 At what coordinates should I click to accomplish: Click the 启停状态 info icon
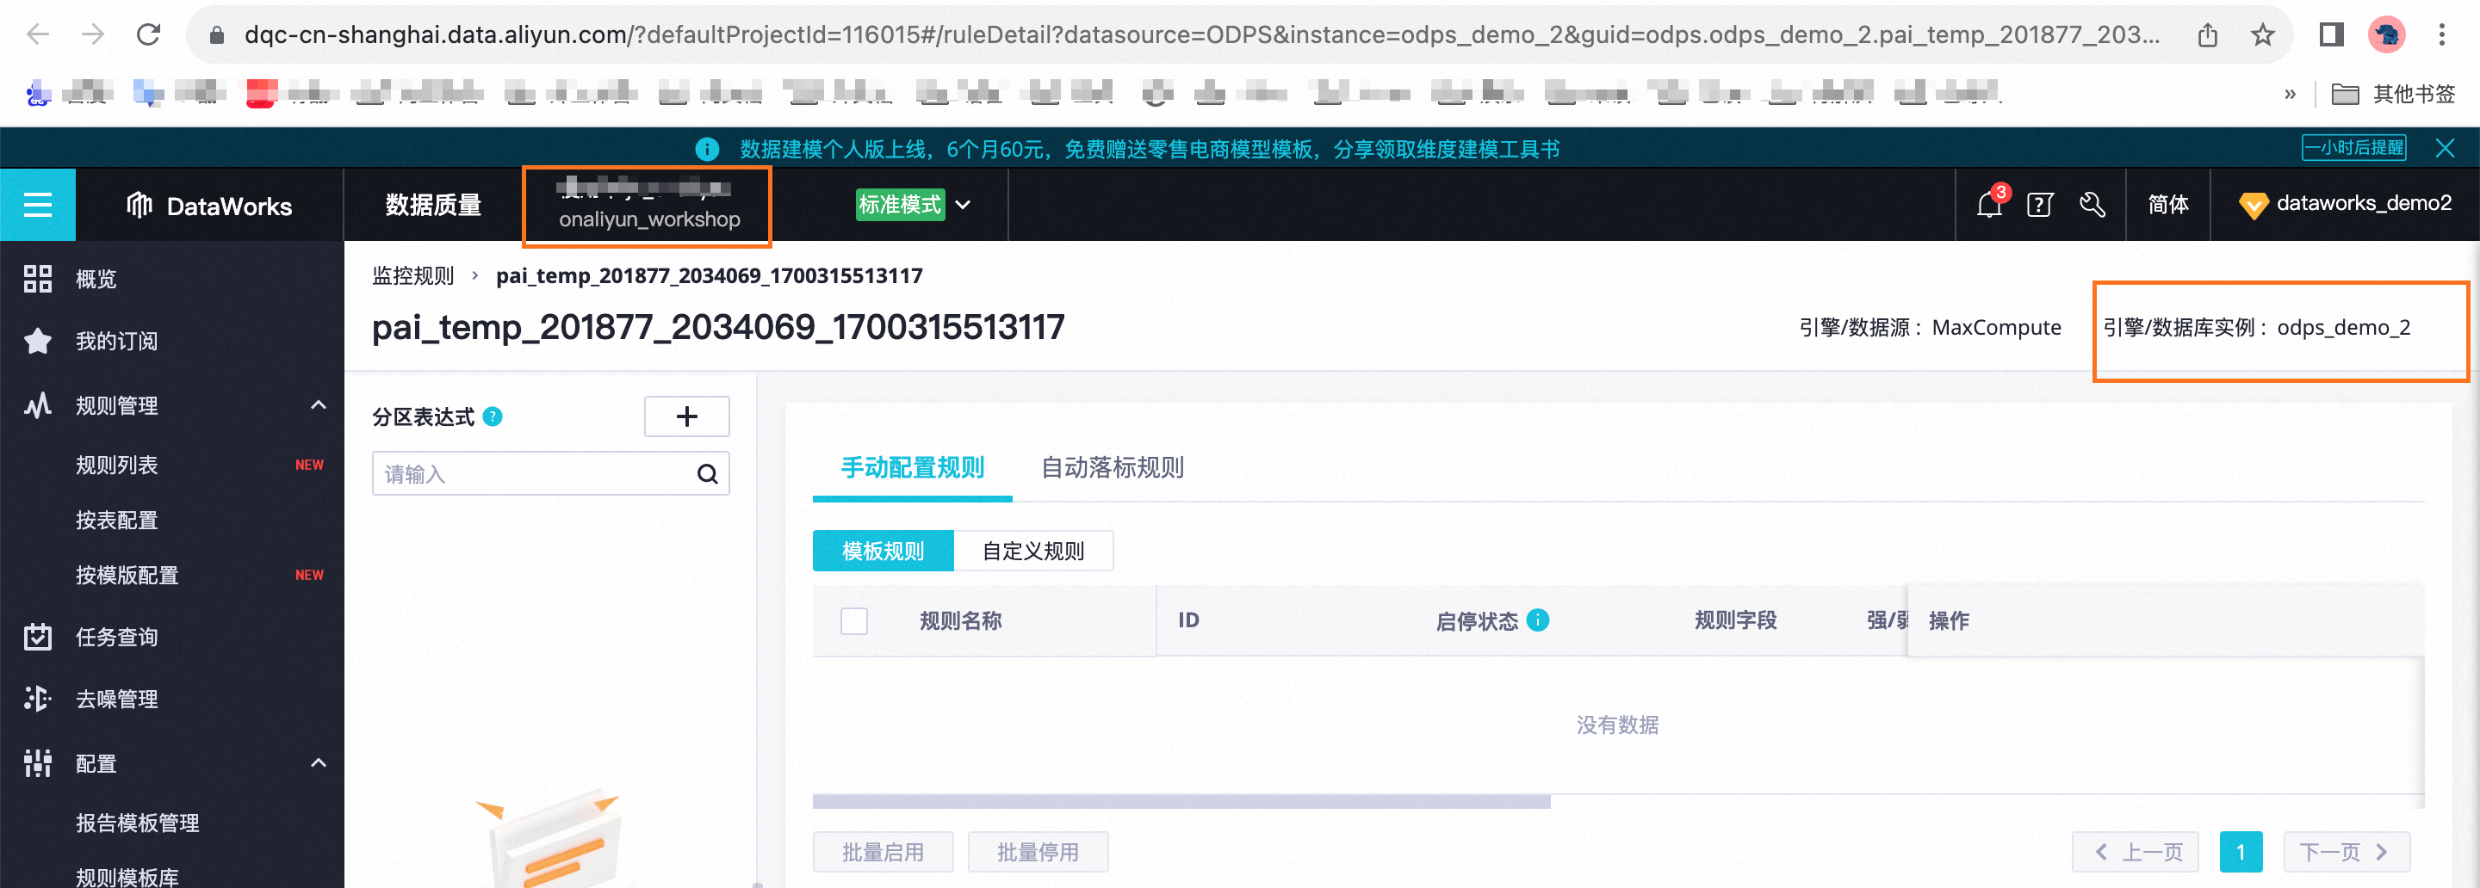click(x=1539, y=620)
